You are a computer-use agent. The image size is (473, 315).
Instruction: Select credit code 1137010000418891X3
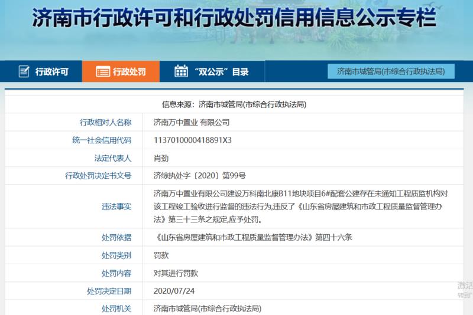click(193, 140)
